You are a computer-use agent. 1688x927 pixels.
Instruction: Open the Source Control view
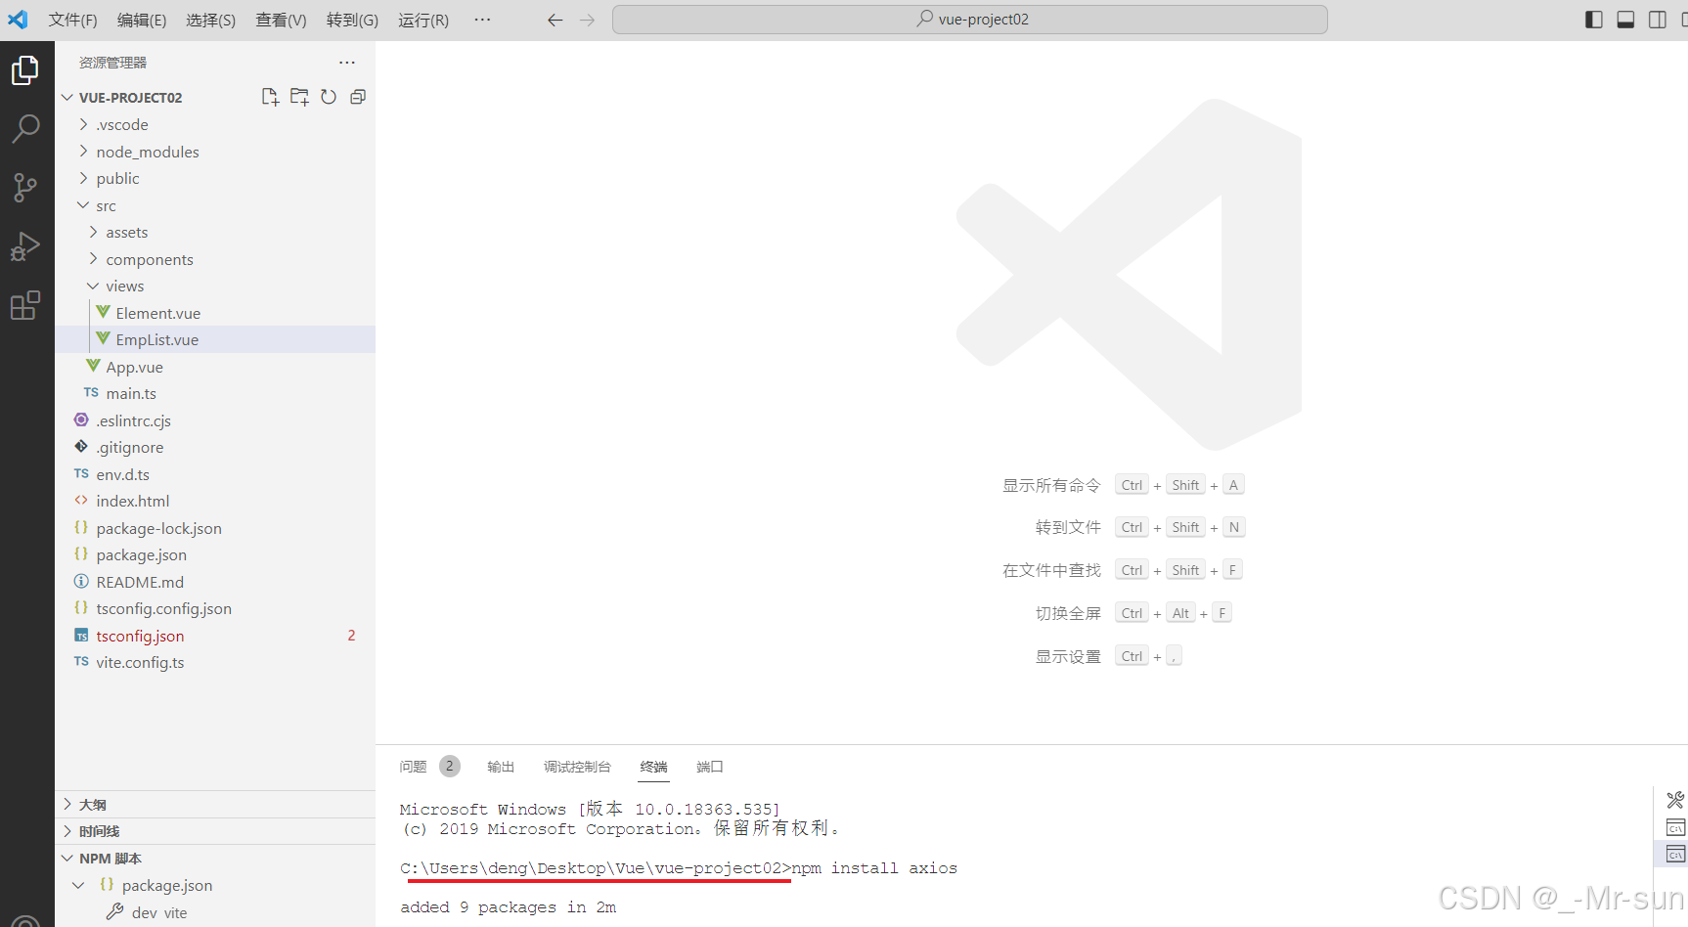tap(25, 187)
